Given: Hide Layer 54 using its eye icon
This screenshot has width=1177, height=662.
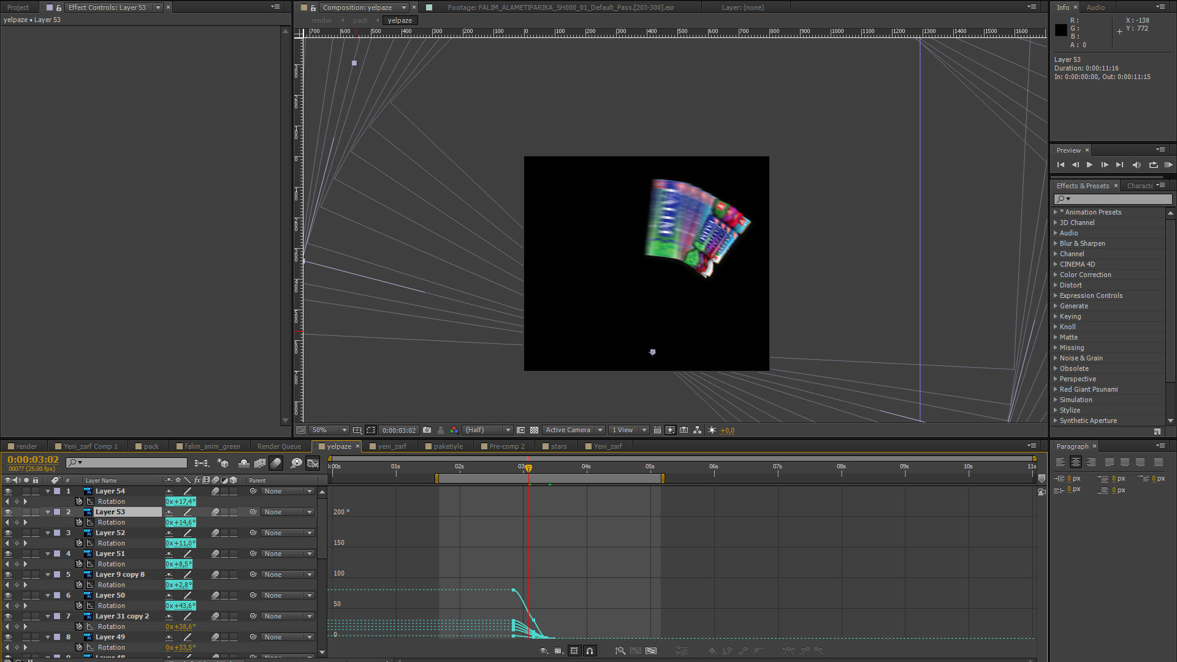Looking at the screenshot, I should click(8, 491).
